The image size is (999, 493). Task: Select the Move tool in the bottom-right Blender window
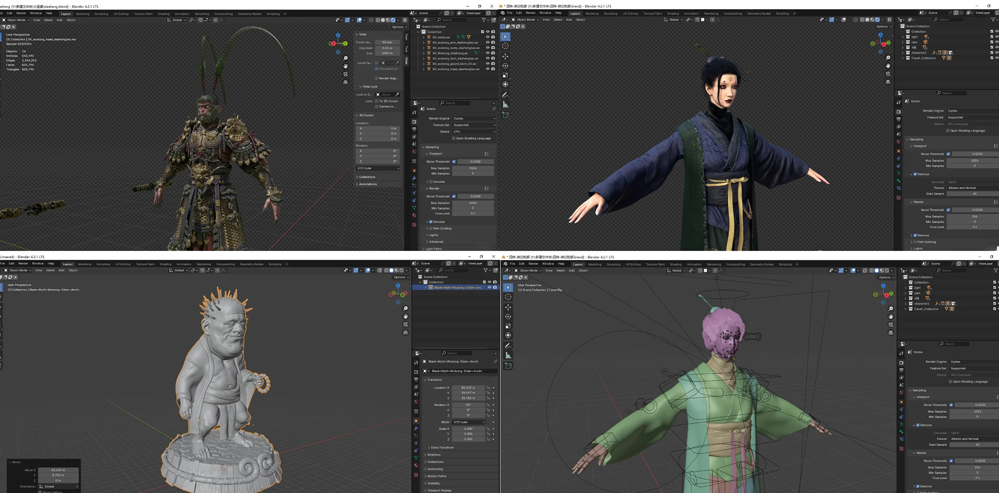508,307
